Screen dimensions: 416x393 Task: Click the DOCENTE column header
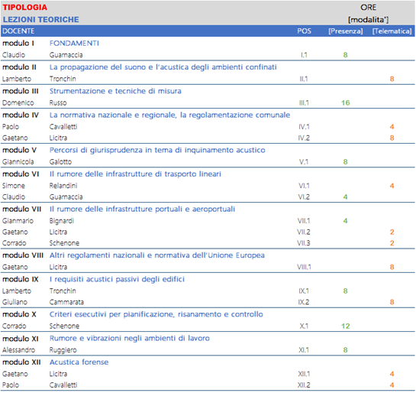pyautogui.click(x=18, y=31)
